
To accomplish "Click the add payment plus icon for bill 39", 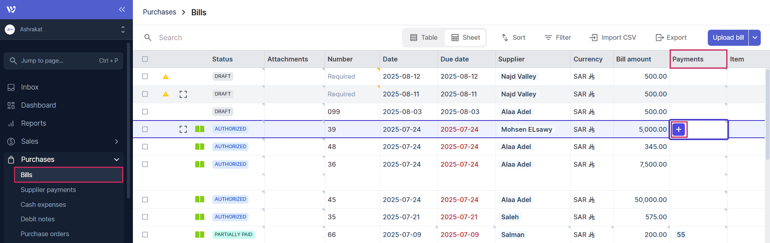I will pos(678,129).
